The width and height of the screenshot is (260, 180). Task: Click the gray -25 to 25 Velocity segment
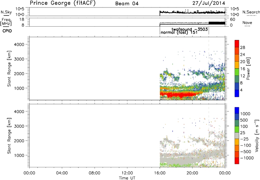(x=237, y=135)
